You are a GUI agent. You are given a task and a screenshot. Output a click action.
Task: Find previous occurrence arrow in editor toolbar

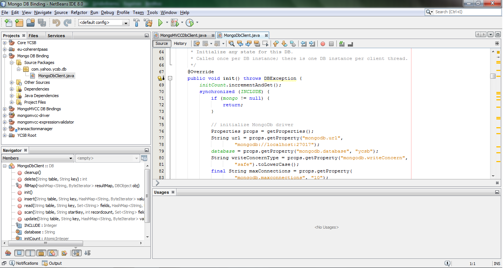tap(240, 44)
